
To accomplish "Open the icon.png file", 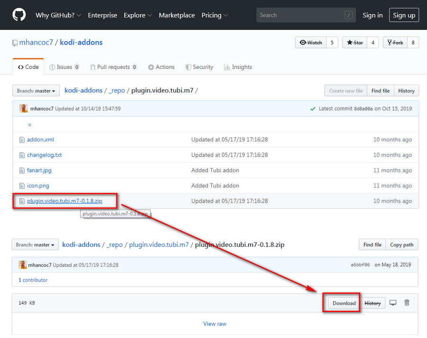I will [38, 185].
